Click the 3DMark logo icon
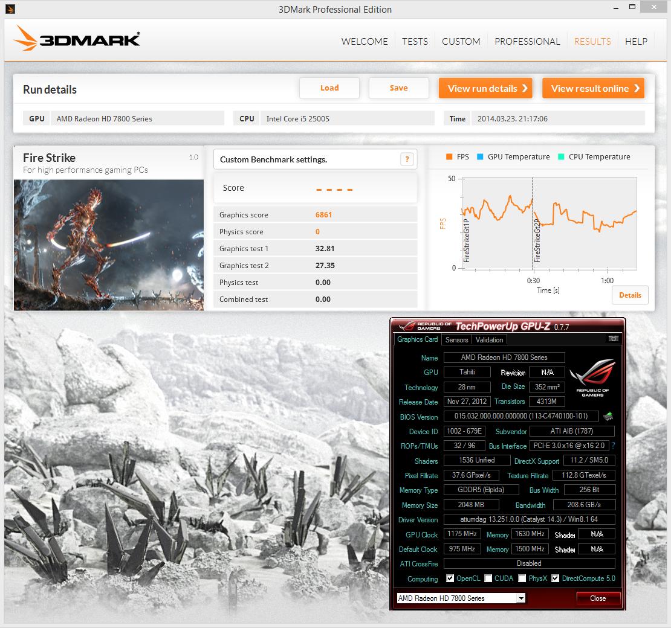The height and width of the screenshot is (628, 671). pyautogui.click(x=25, y=39)
